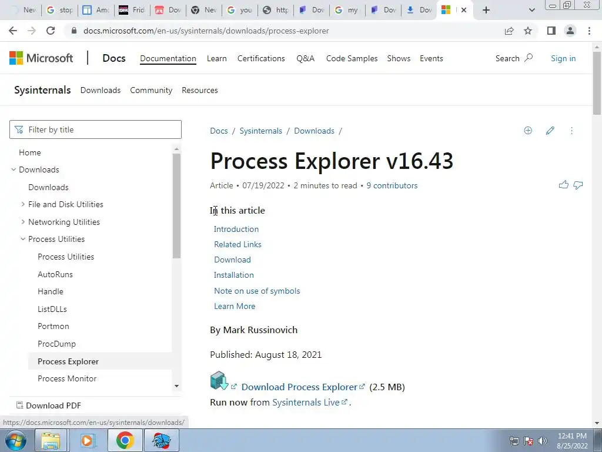
Task: Open the Q&A nav item
Action: coord(305,58)
